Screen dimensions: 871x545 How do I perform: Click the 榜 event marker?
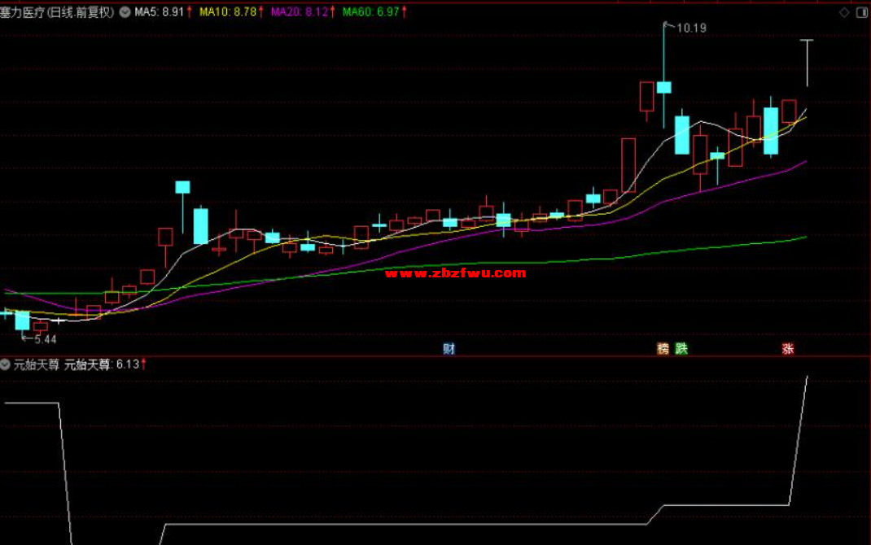click(x=663, y=348)
